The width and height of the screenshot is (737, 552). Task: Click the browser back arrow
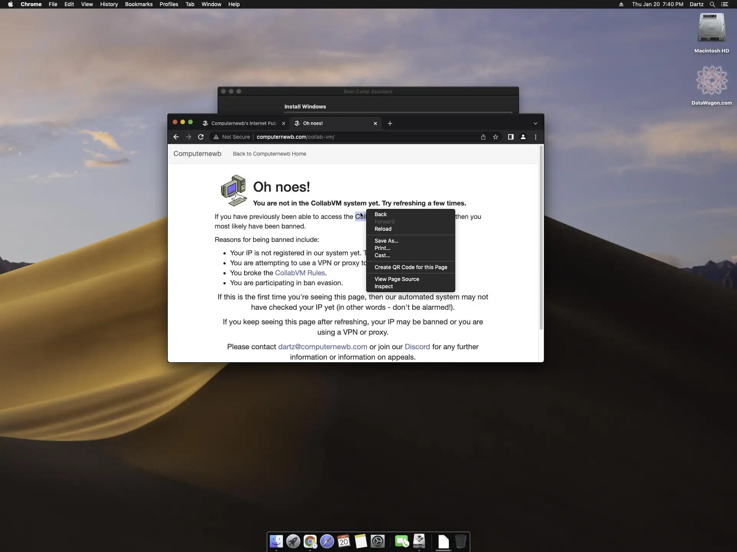pyautogui.click(x=176, y=137)
